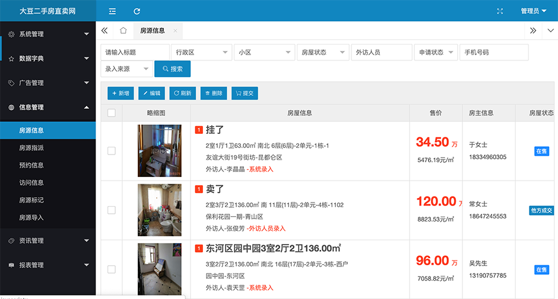The height and width of the screenshot is (299, 558).
Task: Open the 系统管理 sidebar menu
Action: (47, 34)
